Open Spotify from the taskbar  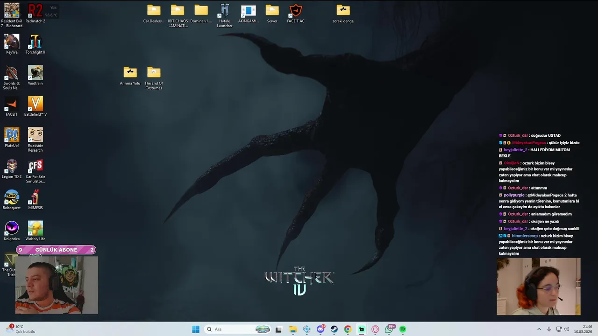[x=403, y=329]
